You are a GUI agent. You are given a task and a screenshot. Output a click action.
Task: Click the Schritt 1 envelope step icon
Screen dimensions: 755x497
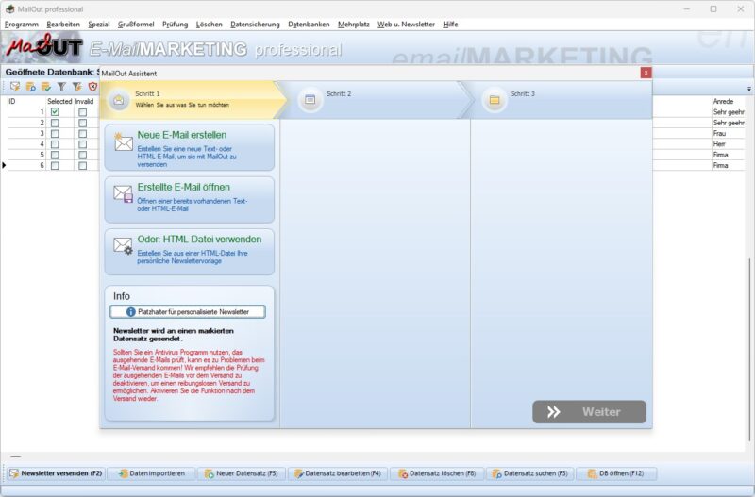(119, 100)
